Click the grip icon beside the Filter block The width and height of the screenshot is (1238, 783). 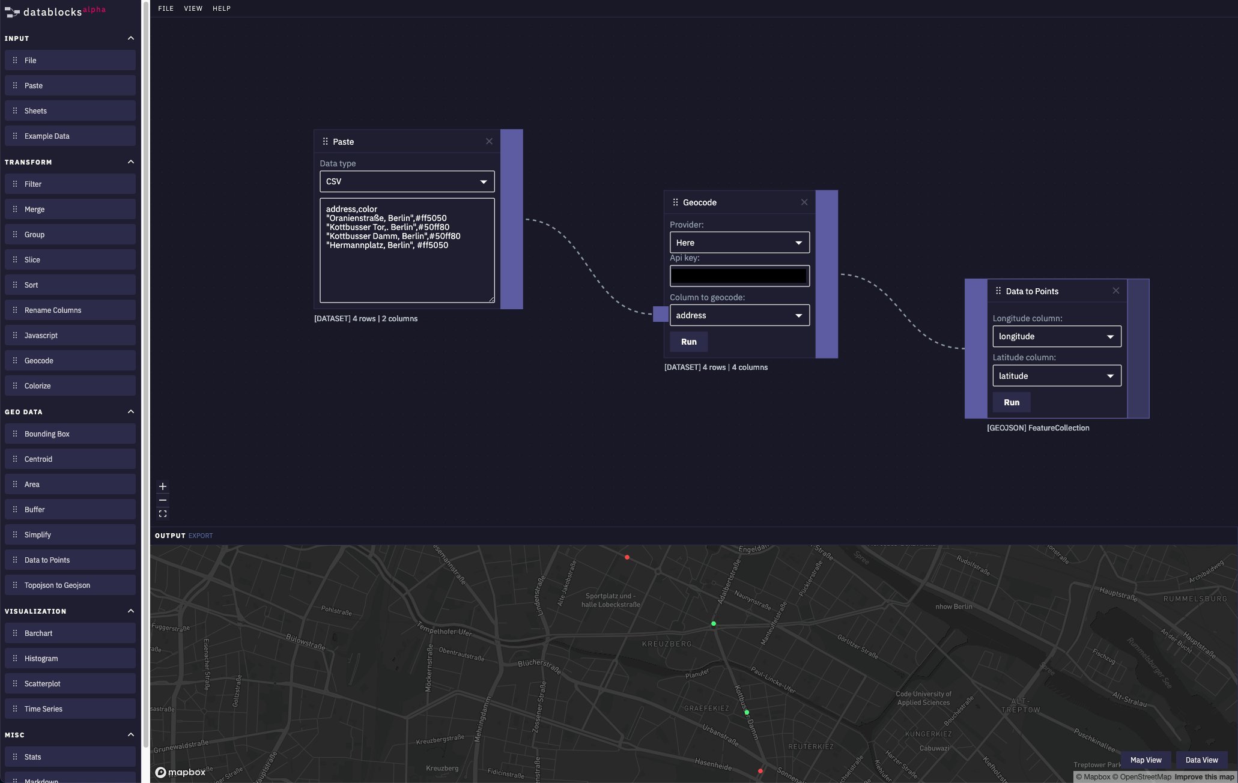[15, 184]
